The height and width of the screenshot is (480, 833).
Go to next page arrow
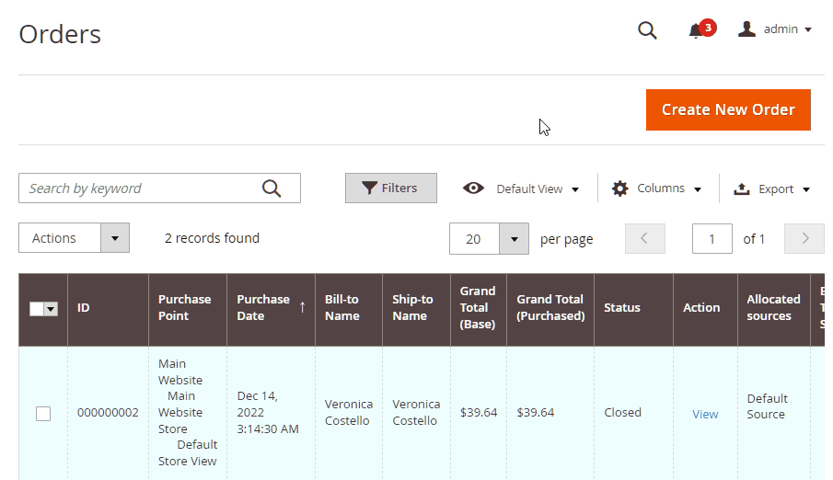point(804,238)
